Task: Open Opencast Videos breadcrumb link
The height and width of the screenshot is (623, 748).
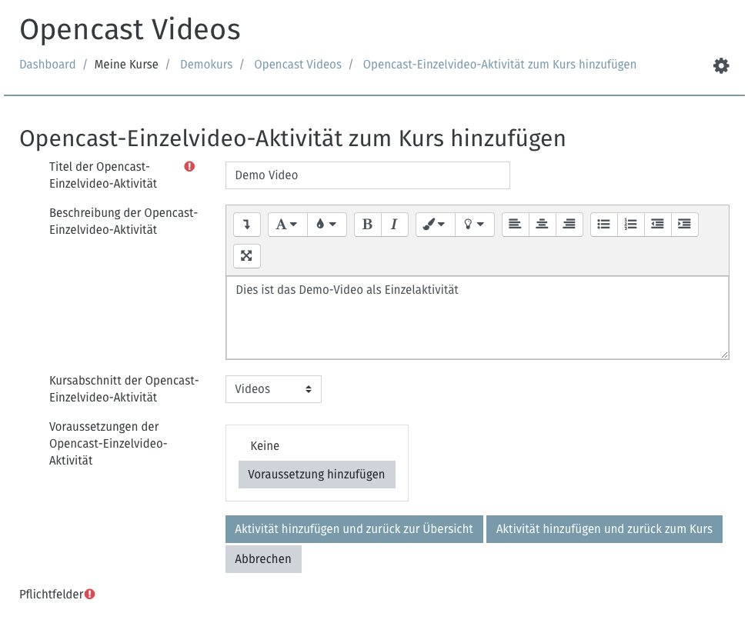Action: 298,65
